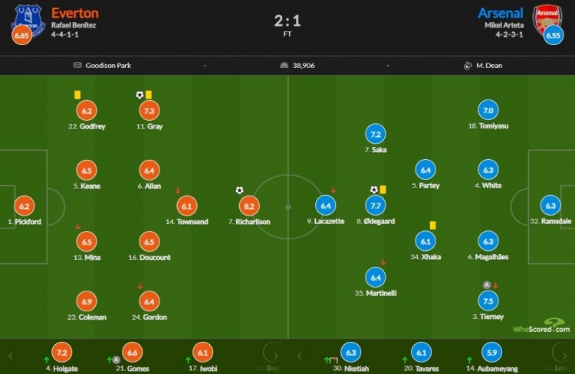The width and height of the screenshot is (575, 374).
Task: Click the goal ball icon above Richarlison
Action: (239, 190)
